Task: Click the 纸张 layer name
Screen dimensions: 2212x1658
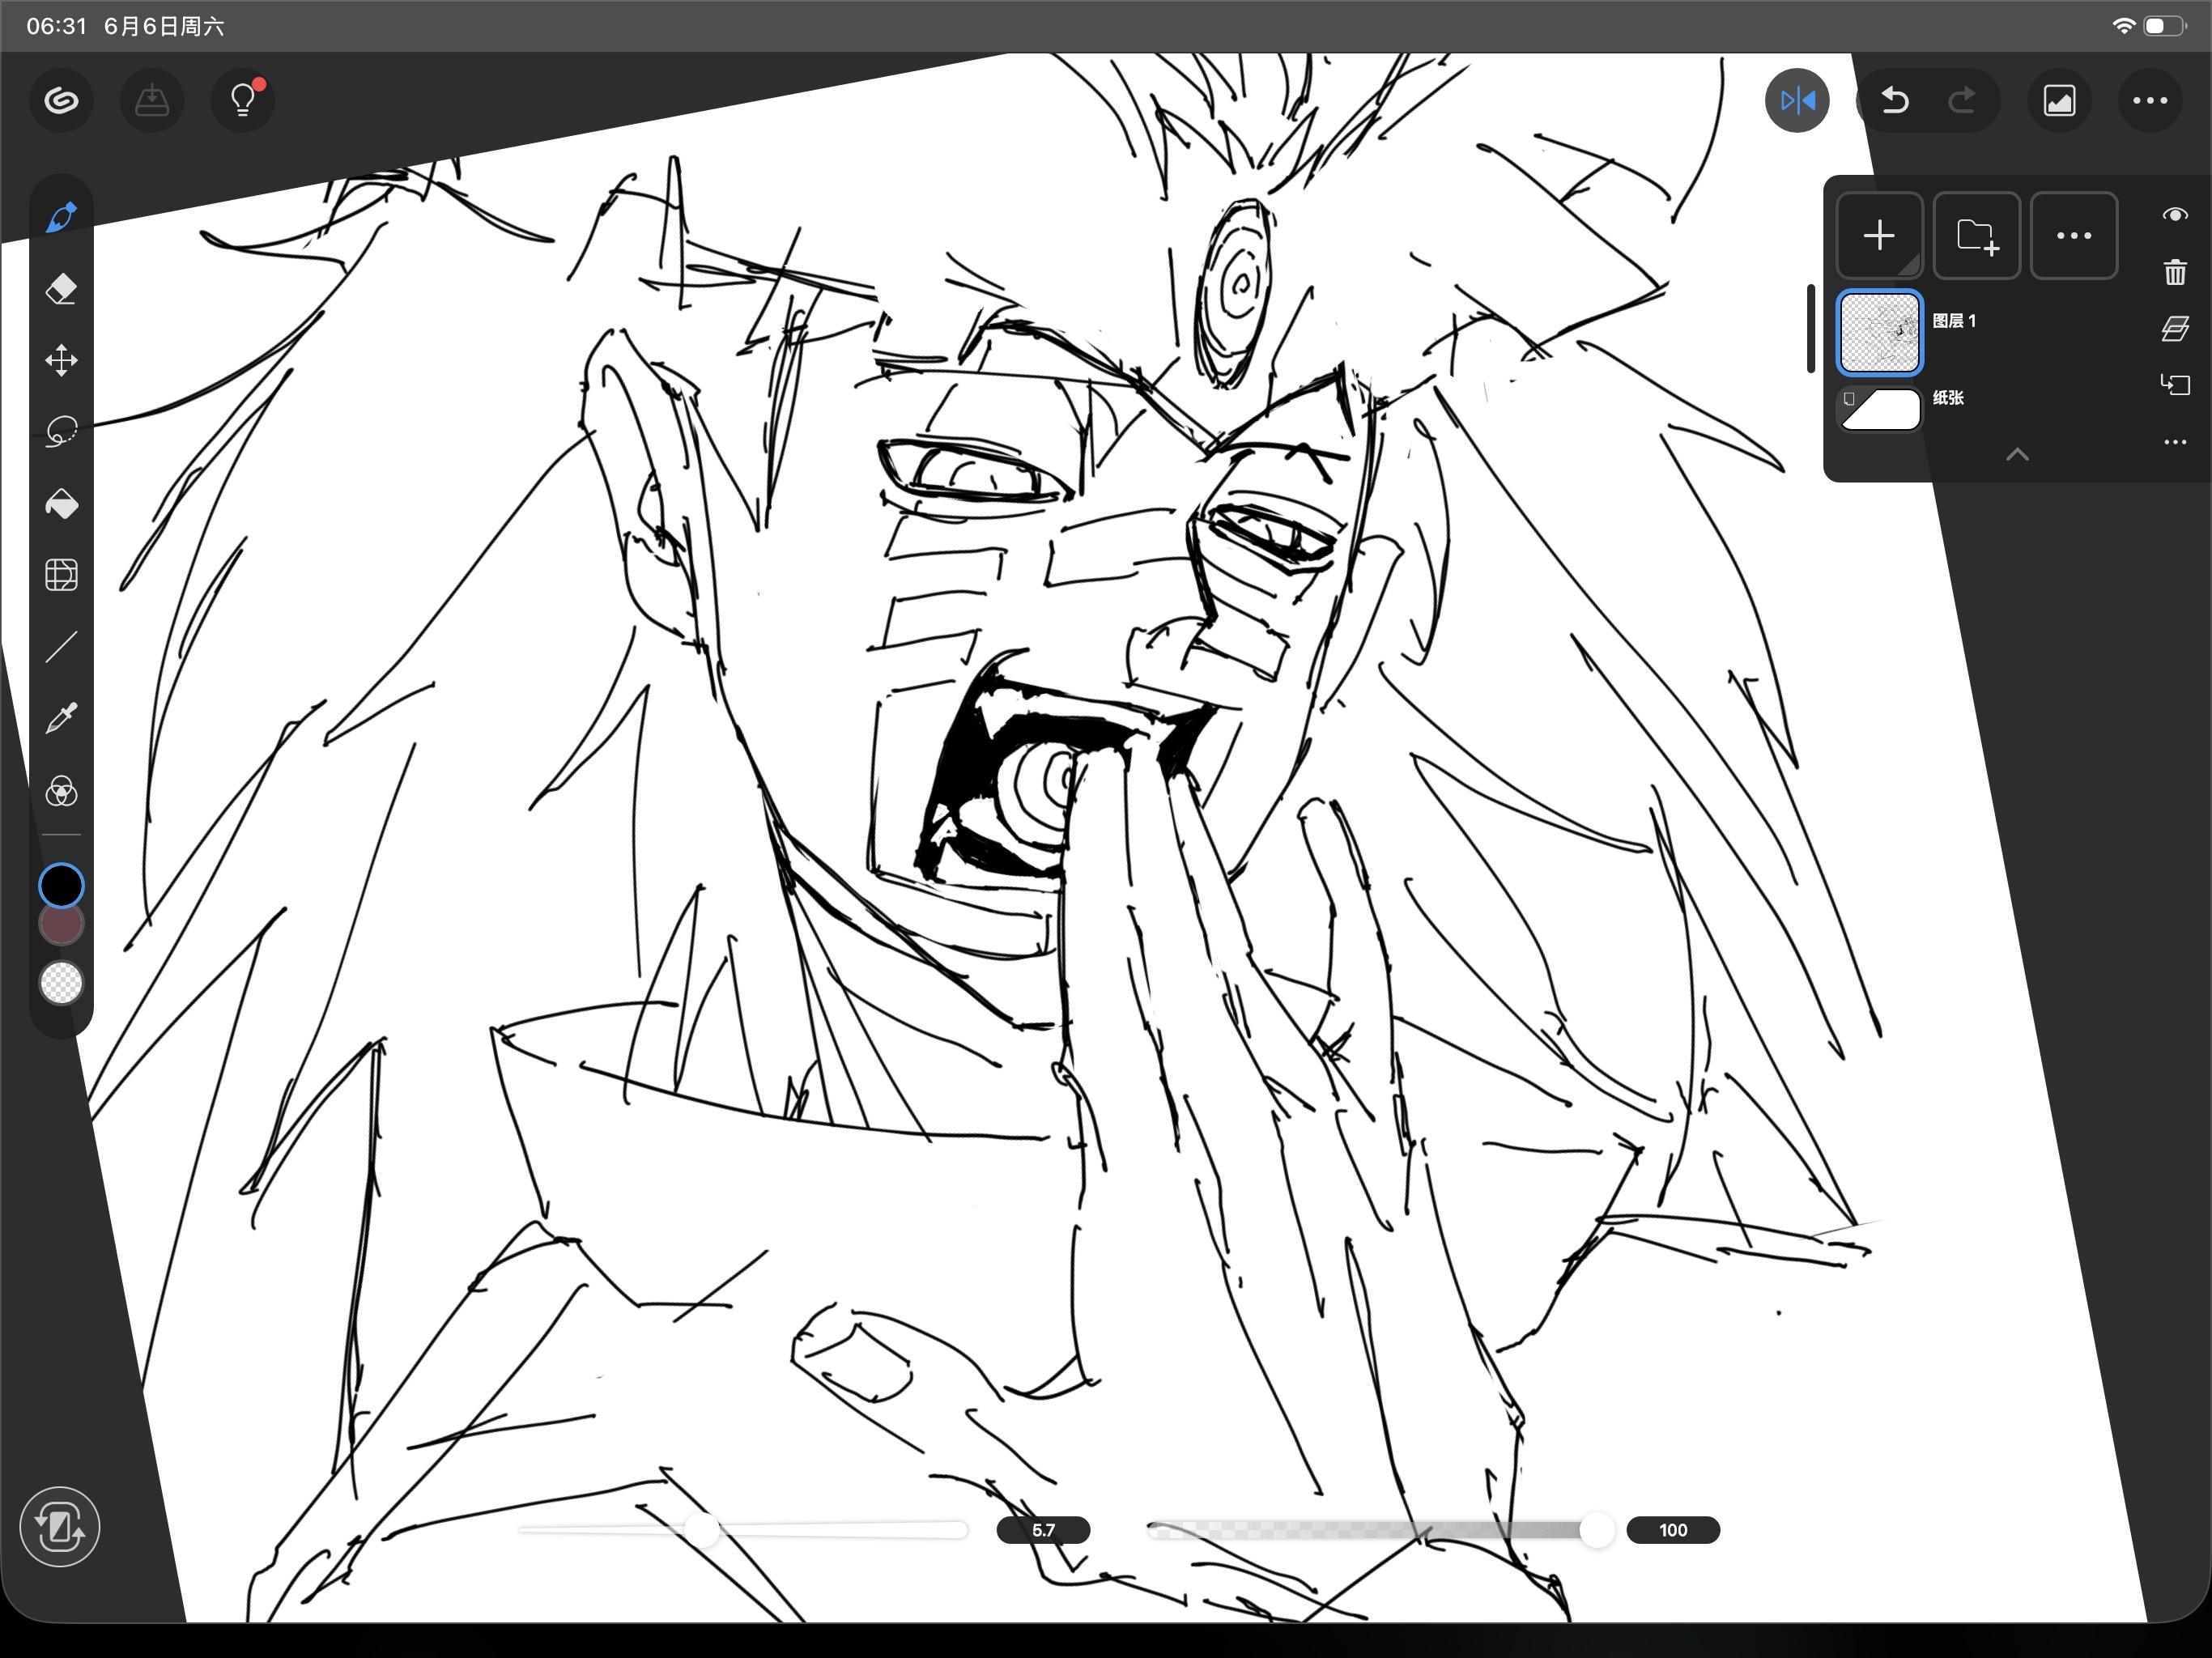Action: 1948,398
